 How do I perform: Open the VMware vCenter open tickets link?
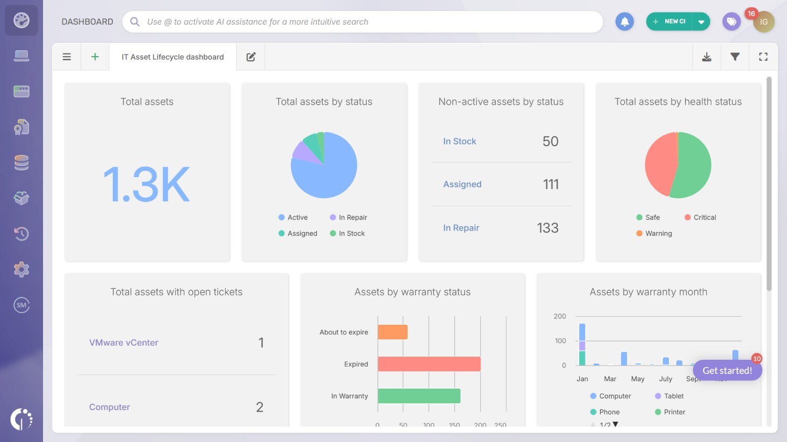pyautogui.click(x=124, y=342)
